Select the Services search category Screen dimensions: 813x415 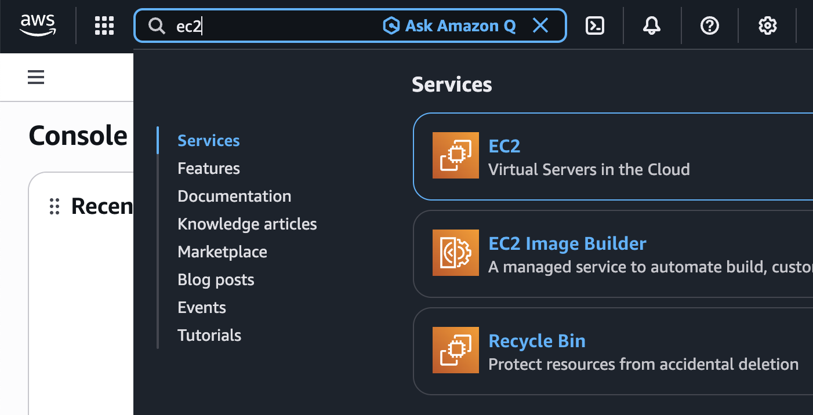[209, 141]
